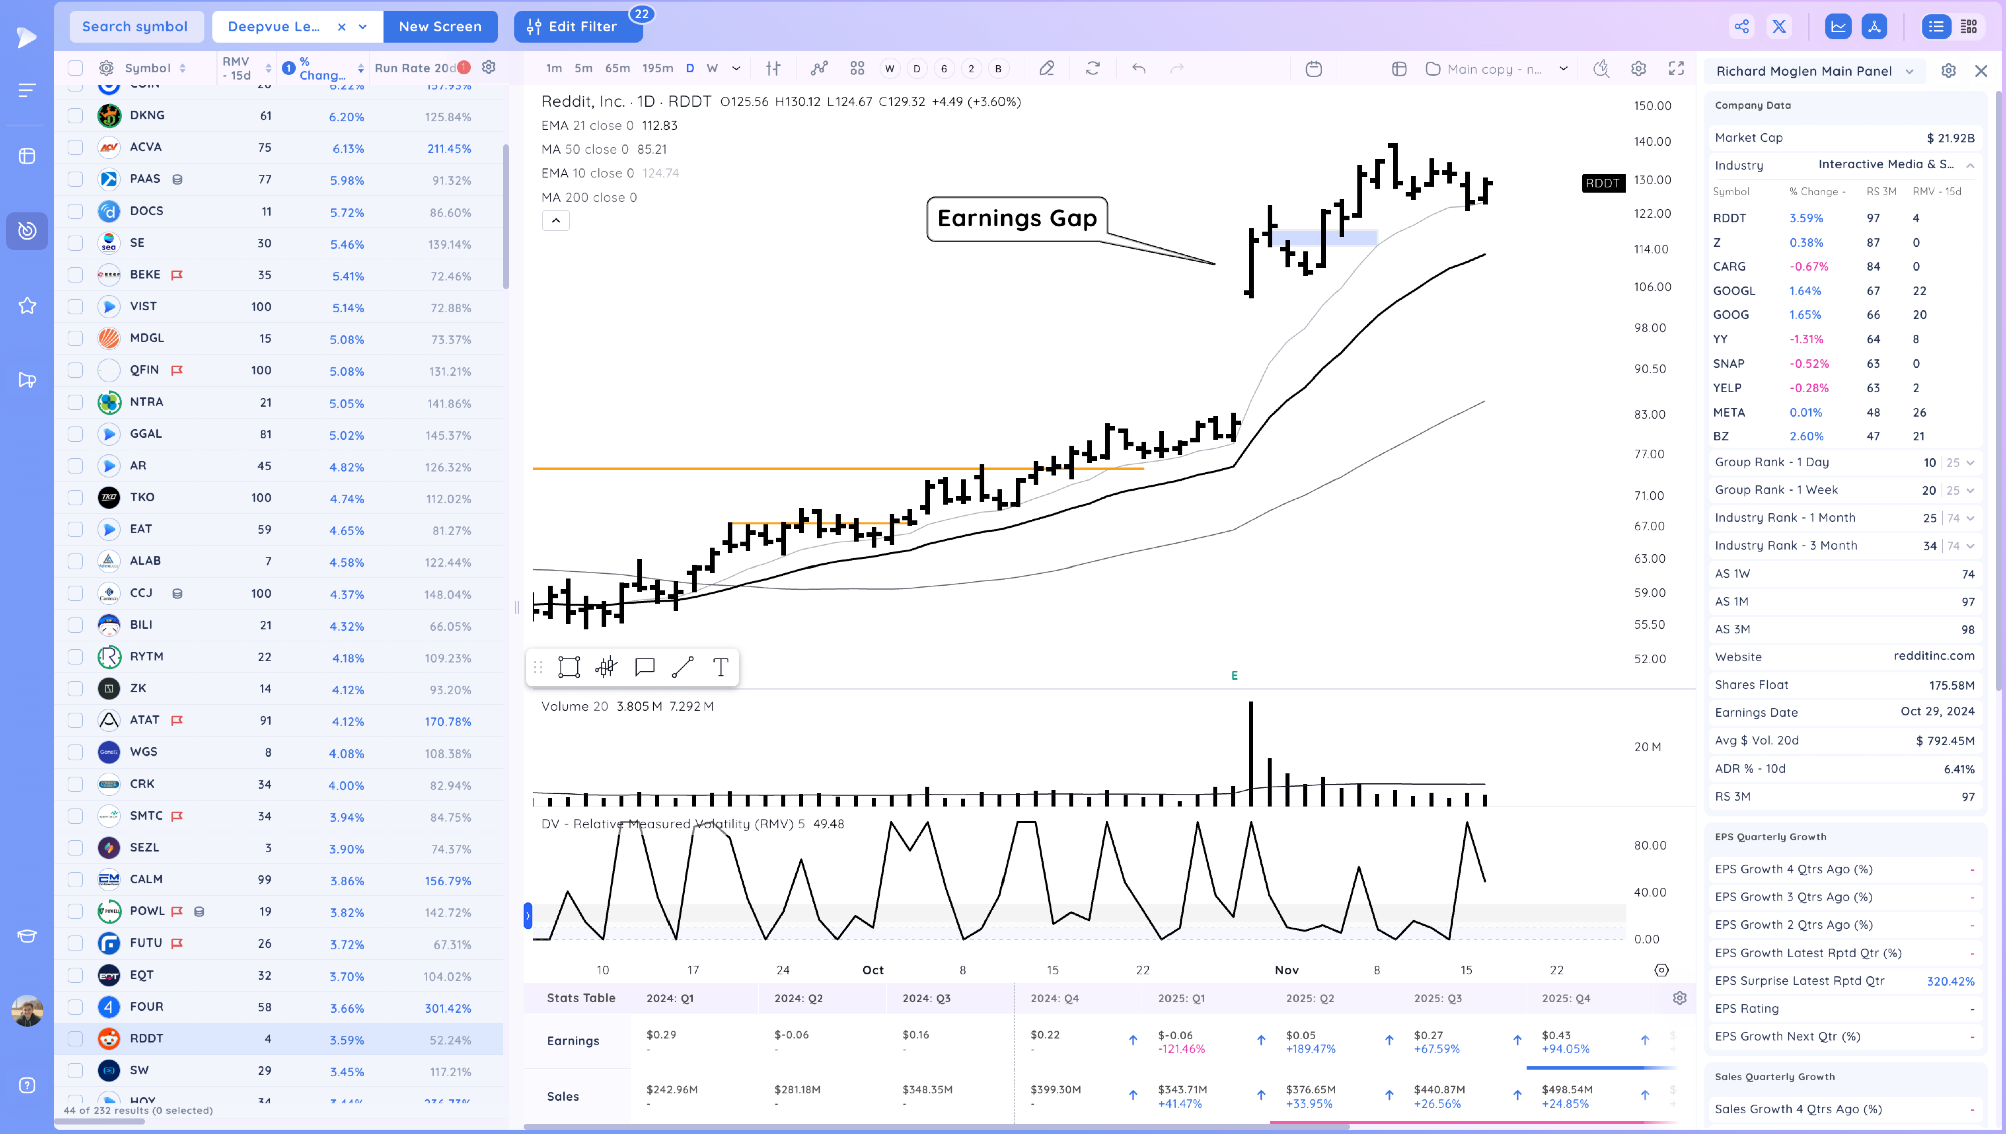Click the New Screen button
Viewport: 2006px width, 1134px height.
(x=440, y=27)
